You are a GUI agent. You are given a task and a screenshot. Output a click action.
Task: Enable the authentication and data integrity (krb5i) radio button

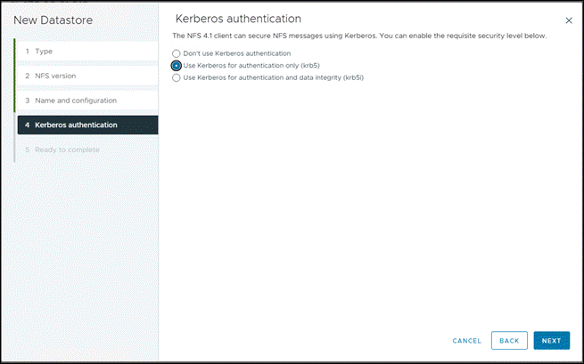click(177, 77)
